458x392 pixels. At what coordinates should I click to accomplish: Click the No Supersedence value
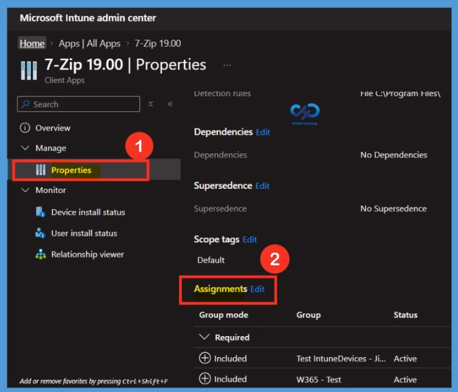tap(394, 209)
